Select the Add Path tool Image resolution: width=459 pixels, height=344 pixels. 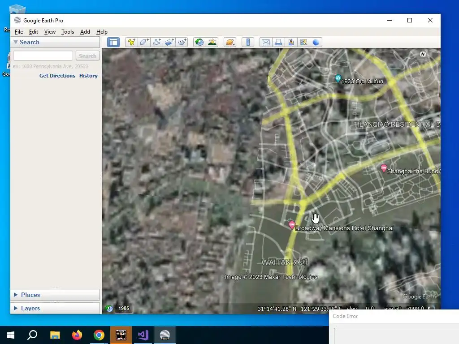tap(156, 42)
